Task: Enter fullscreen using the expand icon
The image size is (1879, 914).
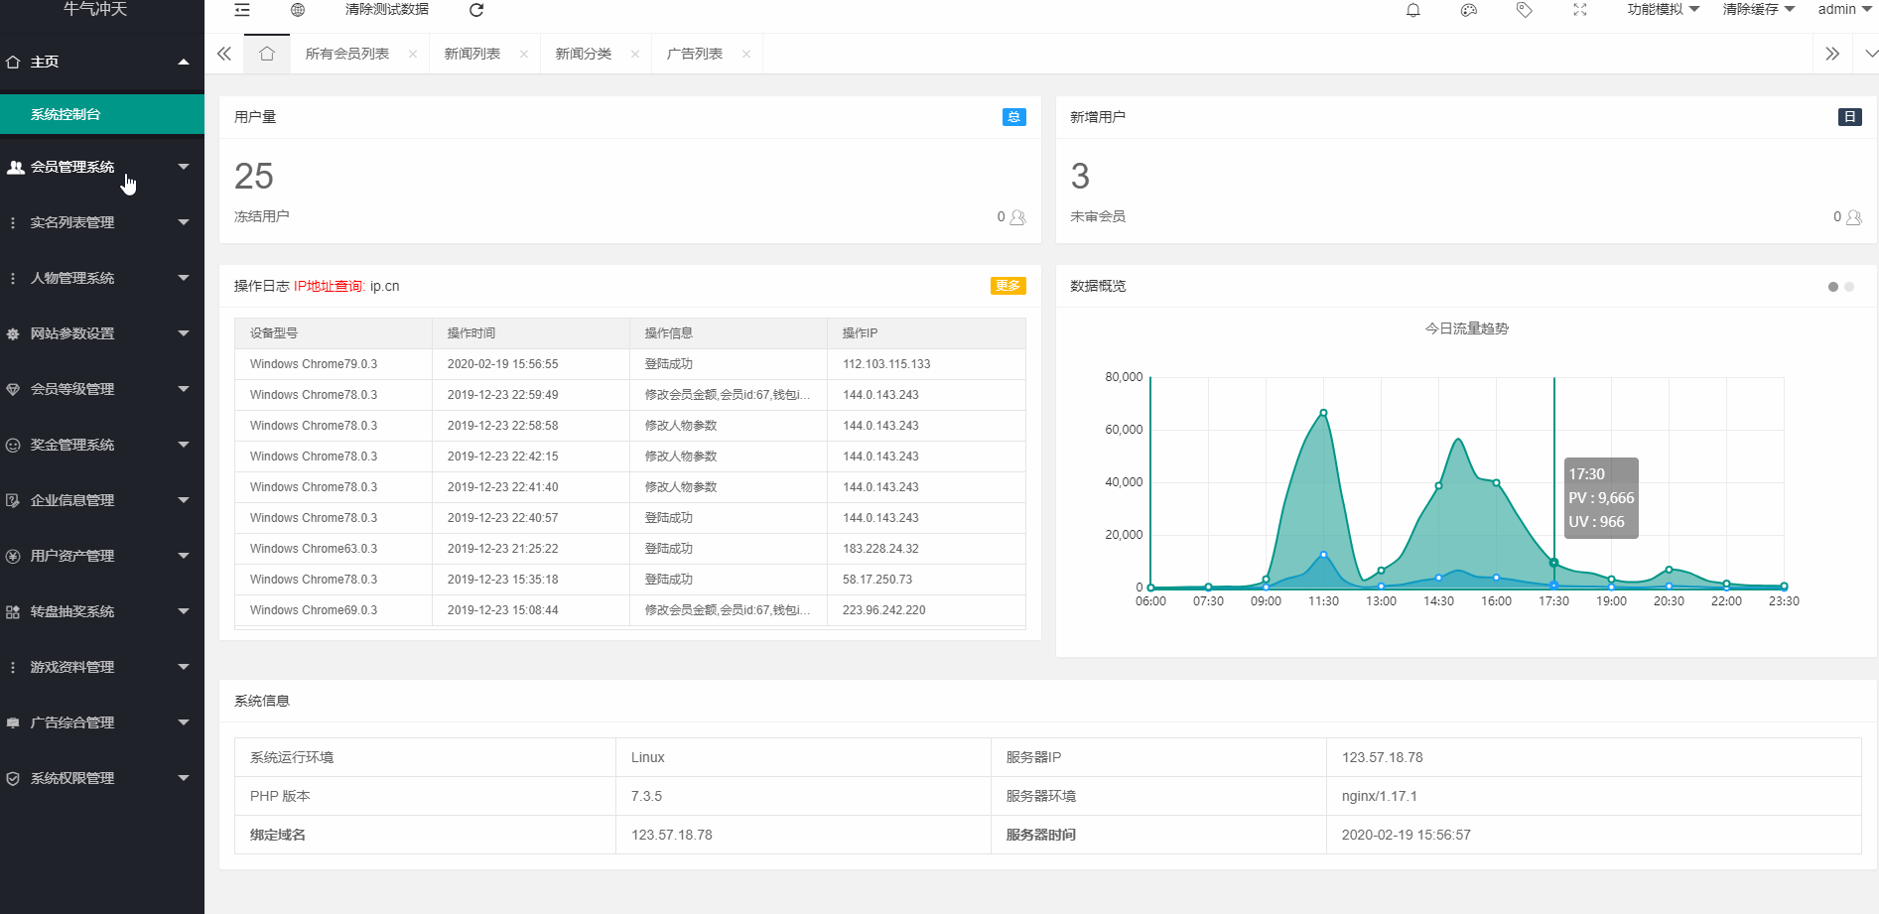Action: click(x=1579, y=10)
